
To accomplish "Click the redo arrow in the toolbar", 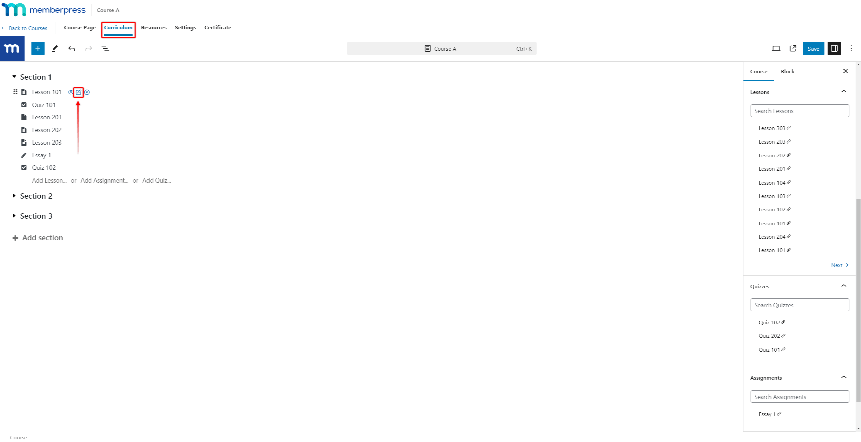I will tap(89, 48).
